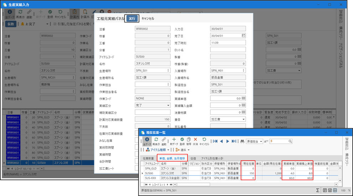Jump to first record in 現在在庫一覧 toolbar

215,141
